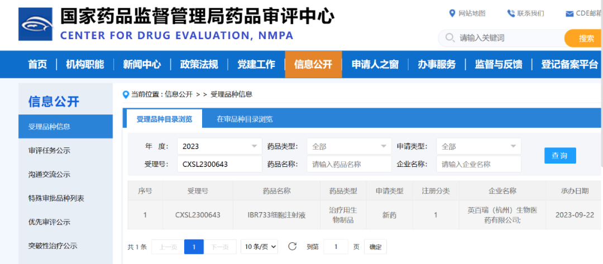The width and height of the screenshot is (603, 264).
Task: Click the CDE logo image
Action: 35,24
